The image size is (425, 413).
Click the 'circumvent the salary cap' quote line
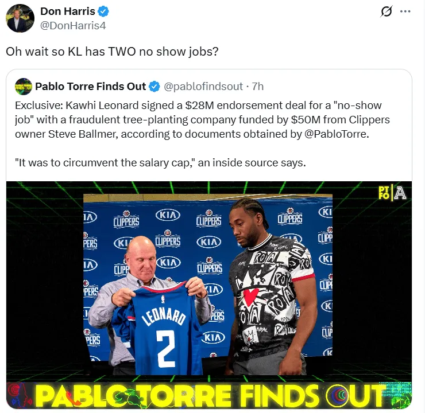160,163
